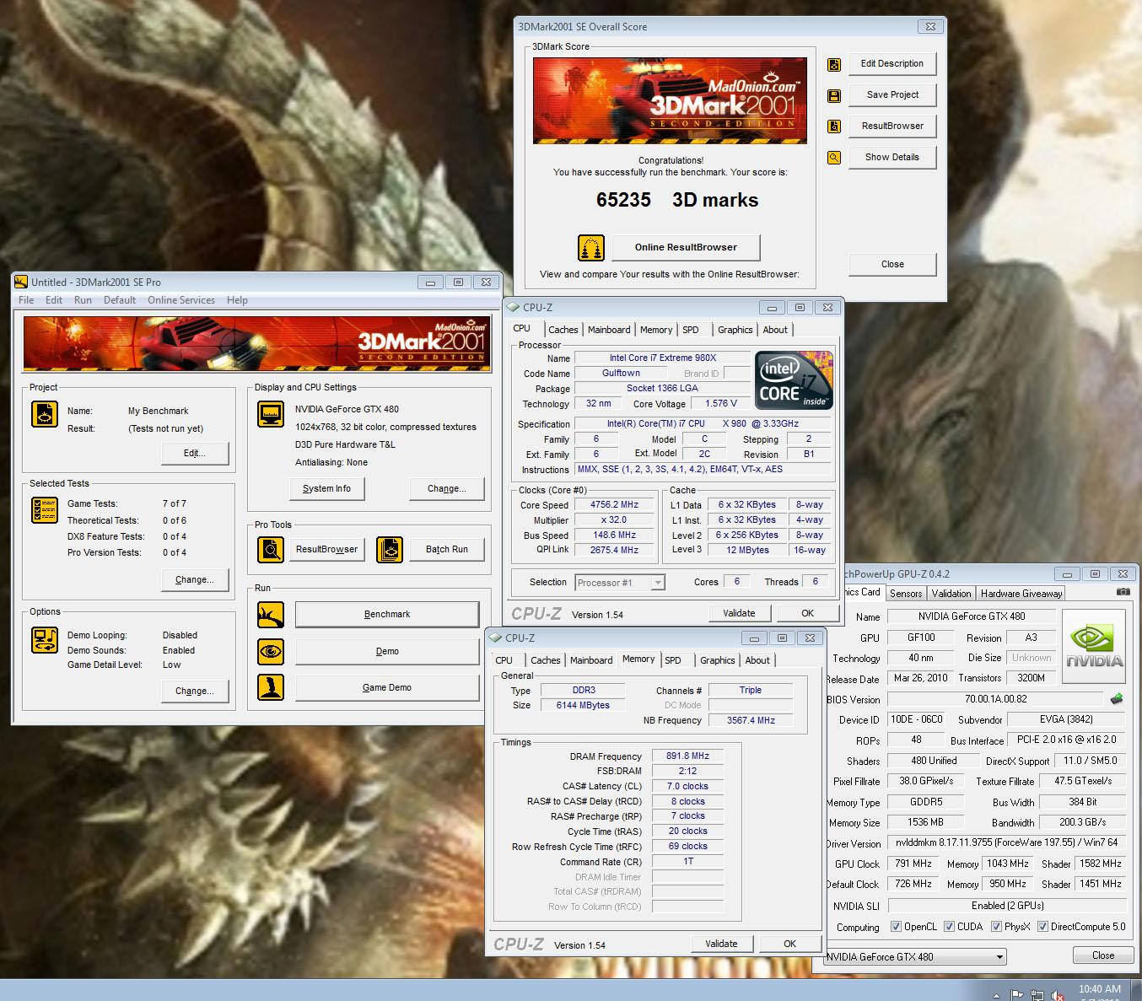Viewport: 1142px width, 1001px height.
Task: Click the taskbar clock showing 10:40 AM
Action: [x=1100, y=991]
